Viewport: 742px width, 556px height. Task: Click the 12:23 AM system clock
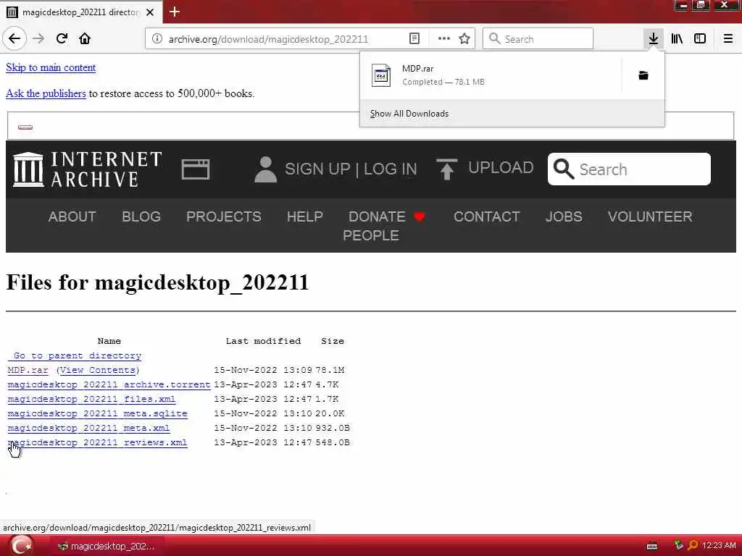pyautogui.click(x=719, y=546)
